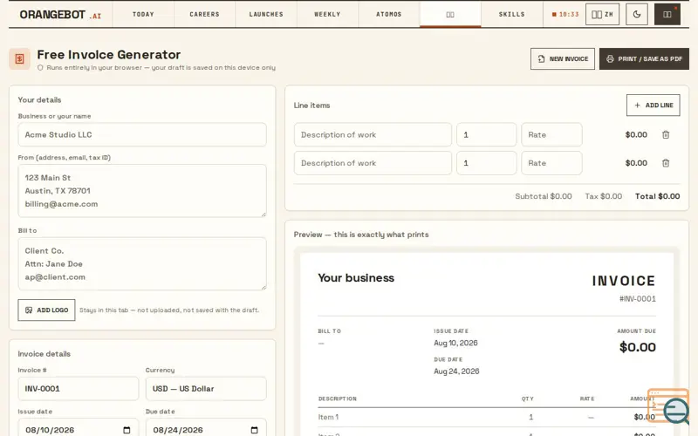
Task: Click the Subtotal $0.00 text
Action: 544,196
